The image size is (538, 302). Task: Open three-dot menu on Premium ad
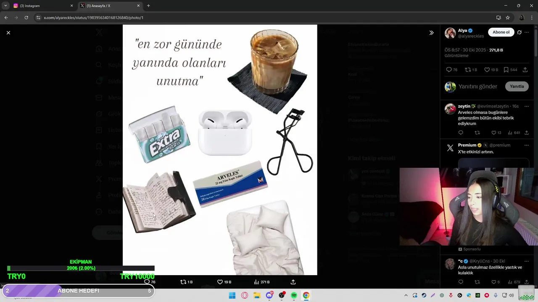(x=527, y=145)
